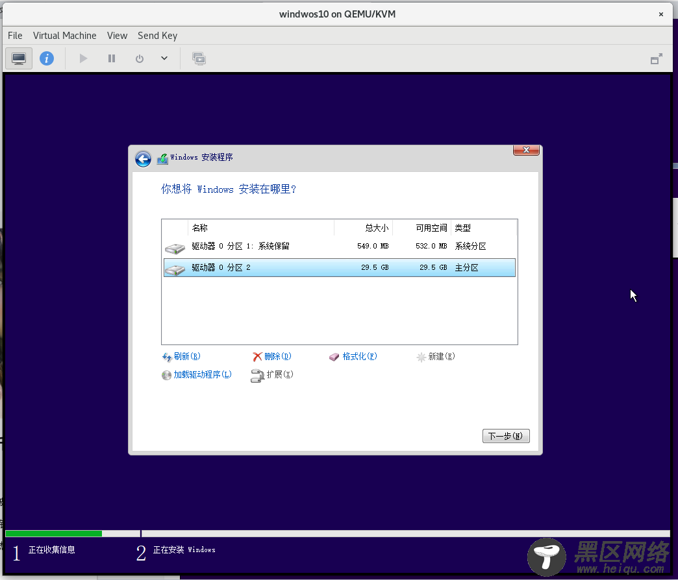Click the pink eraser format icon

coord(334,357)
